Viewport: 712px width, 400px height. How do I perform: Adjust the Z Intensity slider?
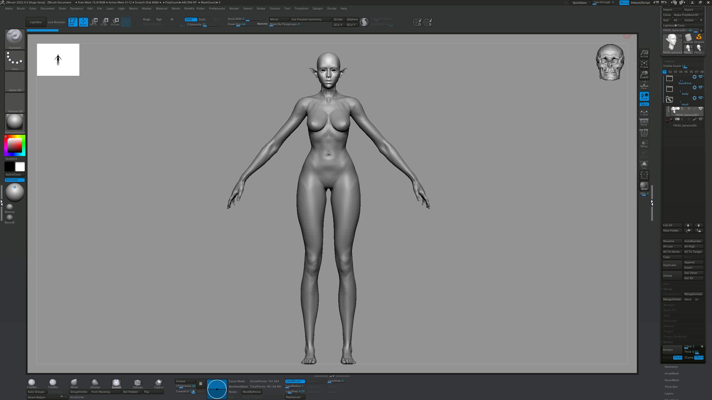(x=205, y=25)
